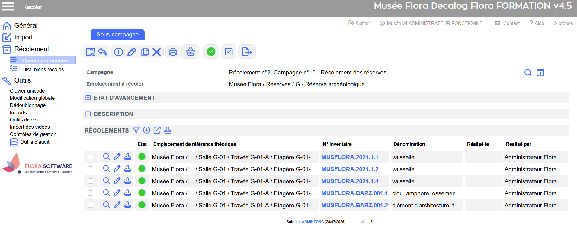
Task: Click the undo back arrow icon
Action: pyautogui.click(x=102, y=52)
